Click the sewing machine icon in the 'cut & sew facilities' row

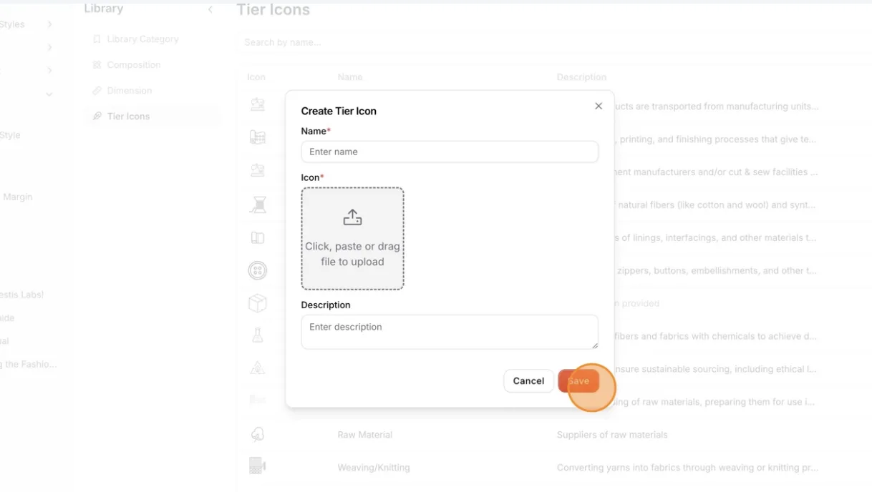(x=258, y=170)
